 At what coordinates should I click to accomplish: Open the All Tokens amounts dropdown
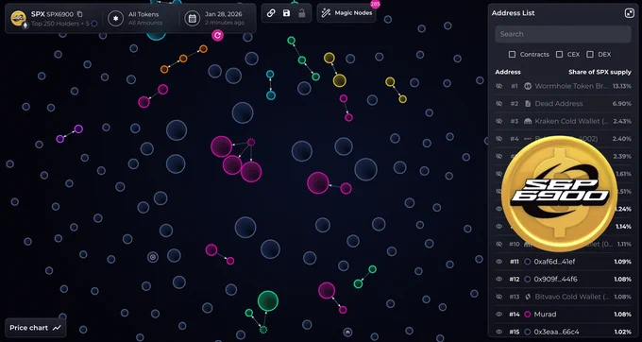(145, 19)
